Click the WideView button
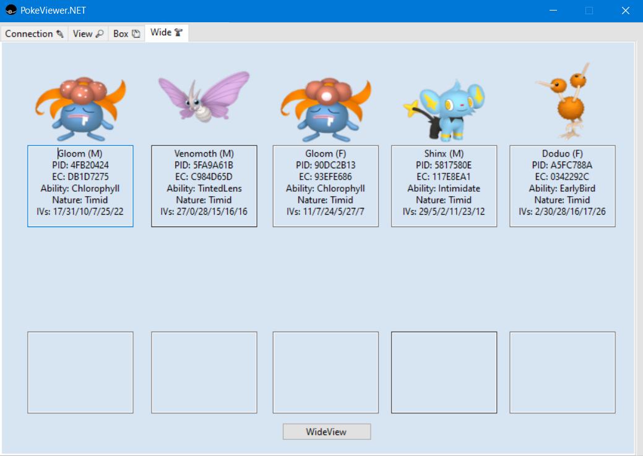 pos(326,432)
